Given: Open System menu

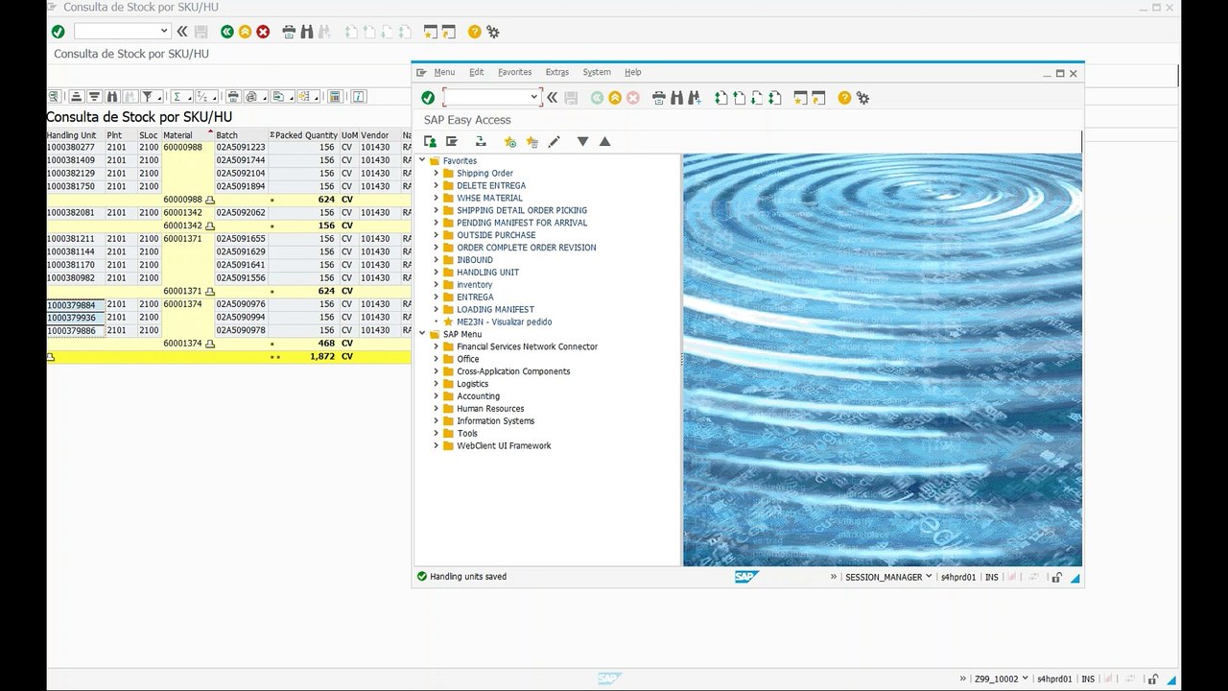Looking at the screenshot, I should point(597,72).
